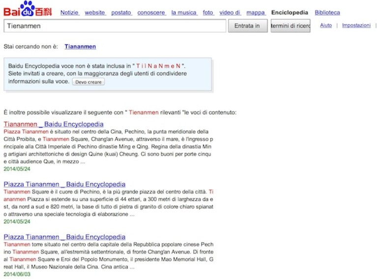Open Piazza Tiananmen result dated 2014/06/03
Viewport: 377px width, 279px height.
tap(64, 237)
